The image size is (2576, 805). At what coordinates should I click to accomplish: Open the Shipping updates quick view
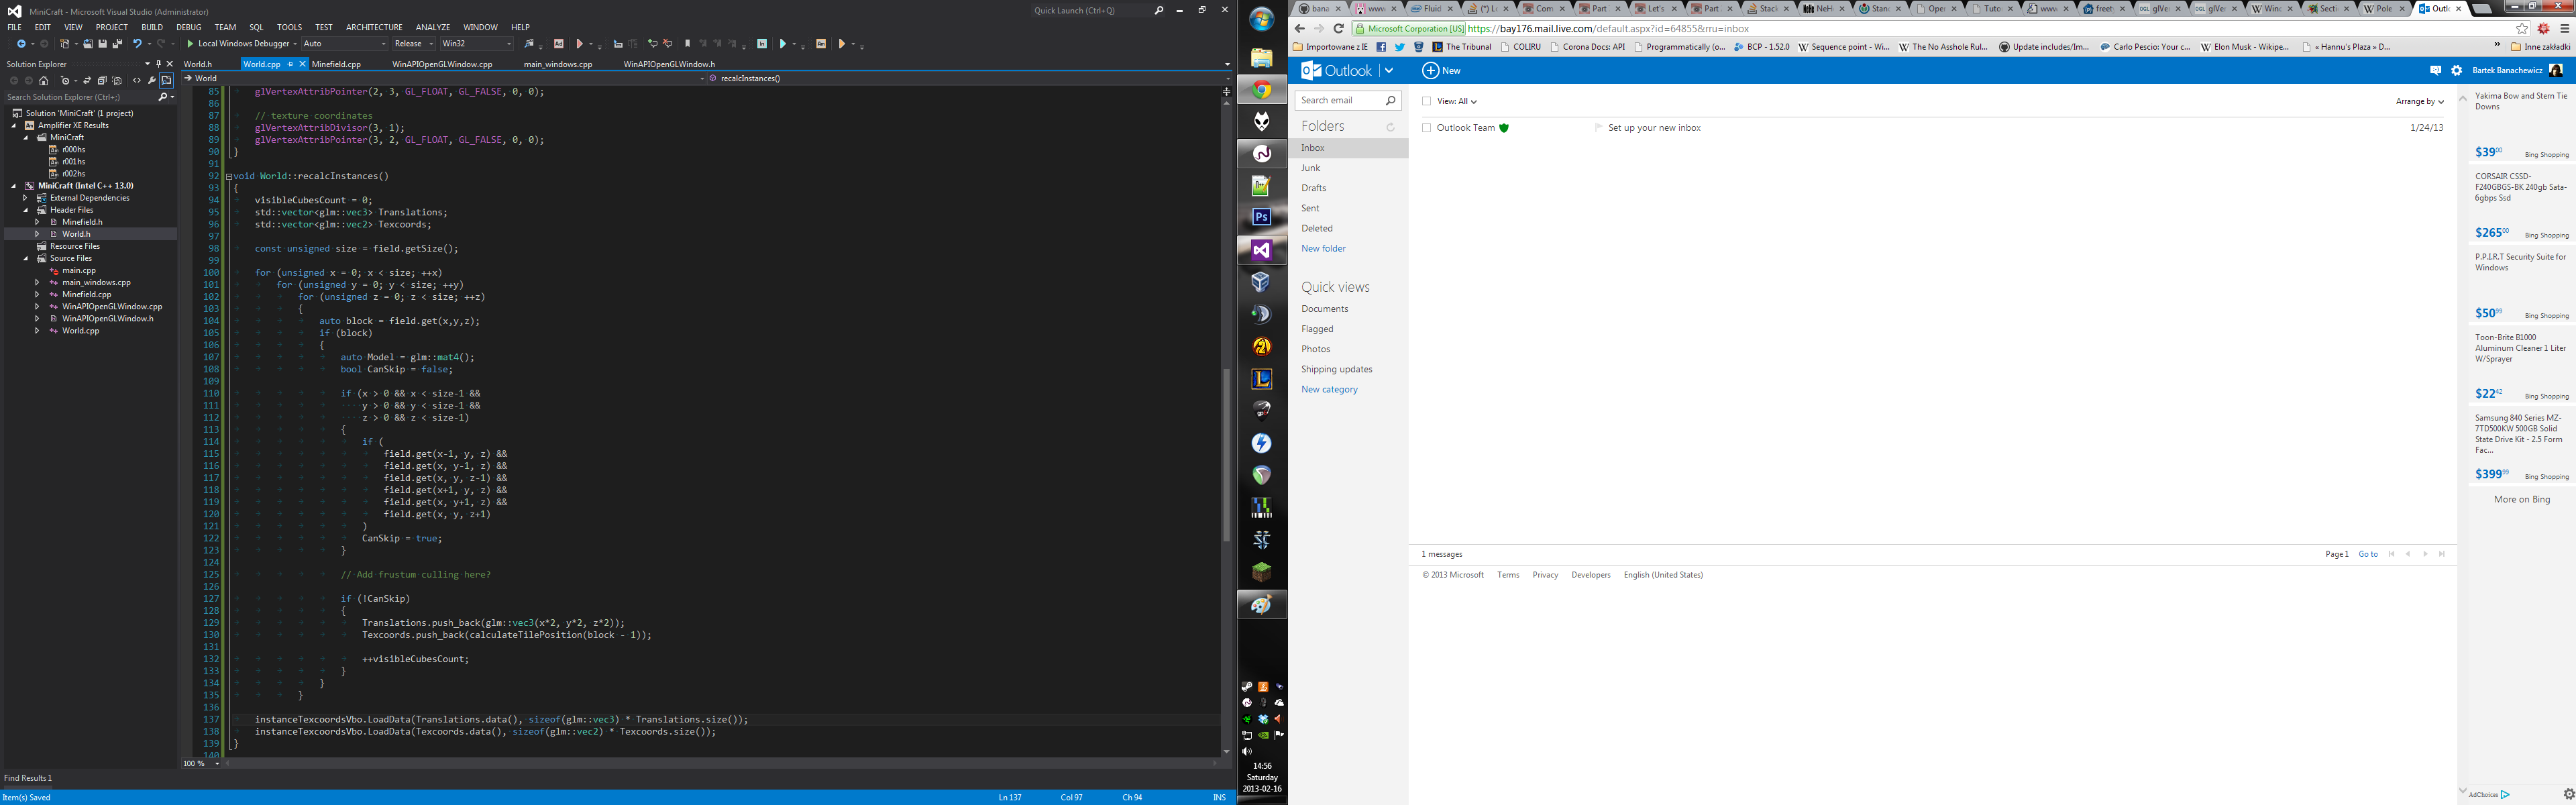coord(1336,369)
